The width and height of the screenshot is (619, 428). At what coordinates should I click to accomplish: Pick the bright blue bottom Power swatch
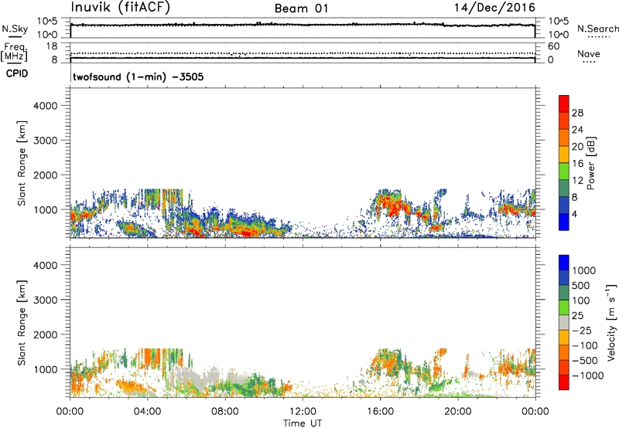tap(564, 222)
